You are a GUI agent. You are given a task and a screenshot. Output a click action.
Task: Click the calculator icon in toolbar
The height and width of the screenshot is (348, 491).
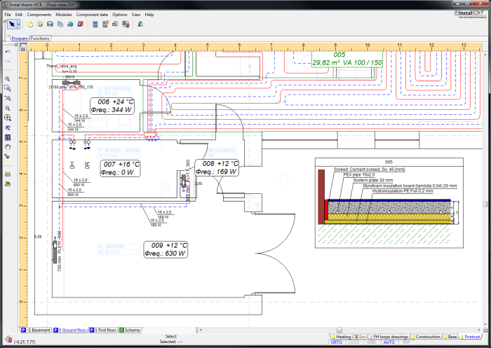(95, 24)
